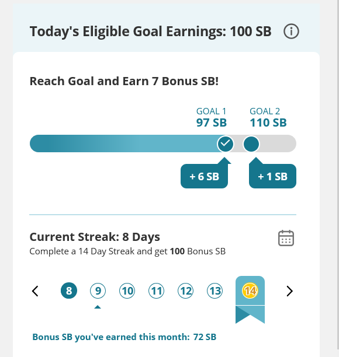Click the Goal 1 checkmark marker
Viewport: 339px width, 357px height.
pyautogui.click(x=226, y=143)
